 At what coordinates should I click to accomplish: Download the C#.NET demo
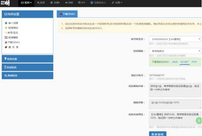click(x=184, y=62)
